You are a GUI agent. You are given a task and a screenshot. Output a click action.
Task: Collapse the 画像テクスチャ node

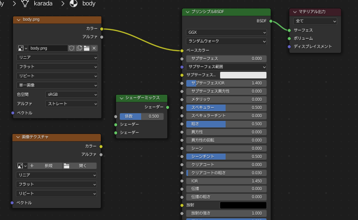click(18, 137)
